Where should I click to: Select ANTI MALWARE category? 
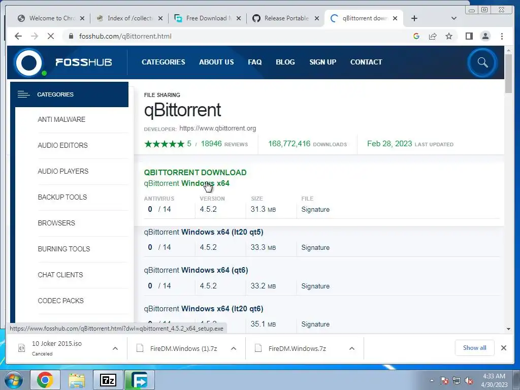61,119
